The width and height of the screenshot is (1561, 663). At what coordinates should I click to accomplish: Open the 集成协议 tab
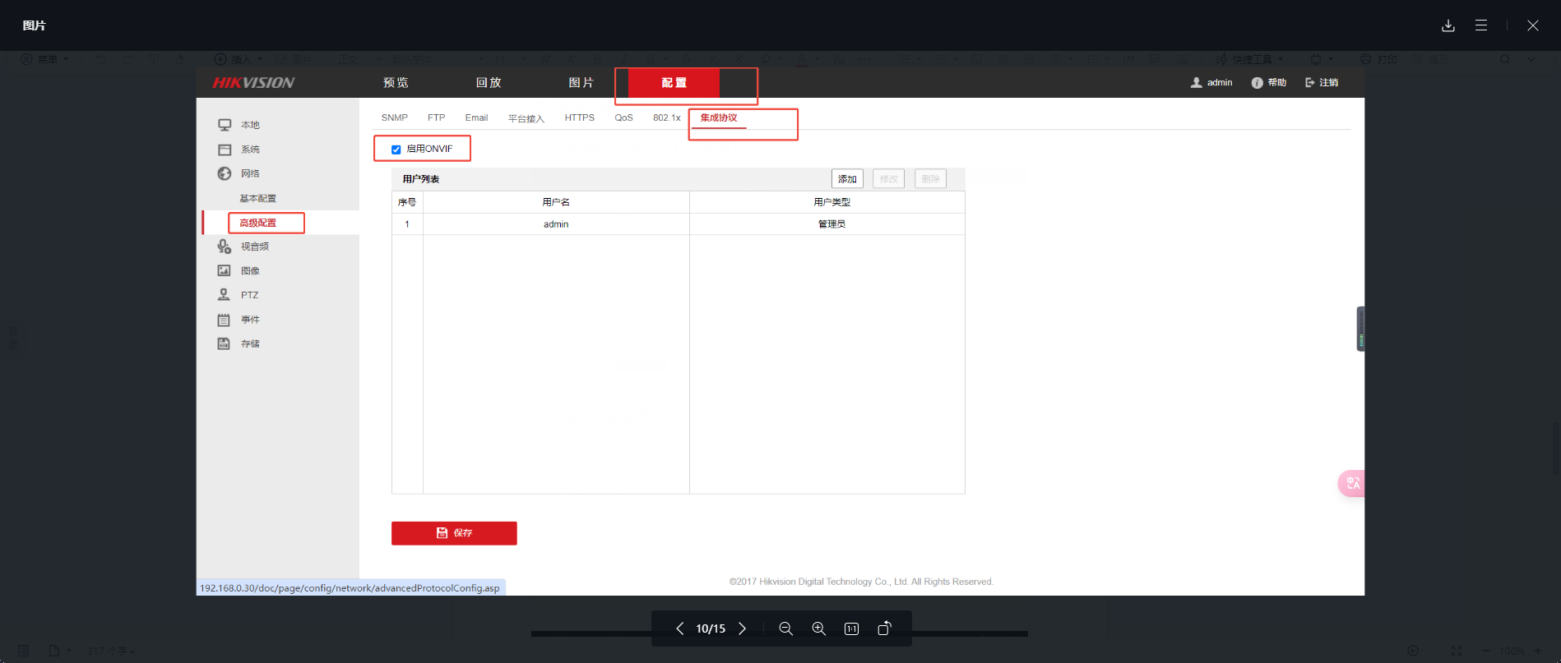[719, 117]
